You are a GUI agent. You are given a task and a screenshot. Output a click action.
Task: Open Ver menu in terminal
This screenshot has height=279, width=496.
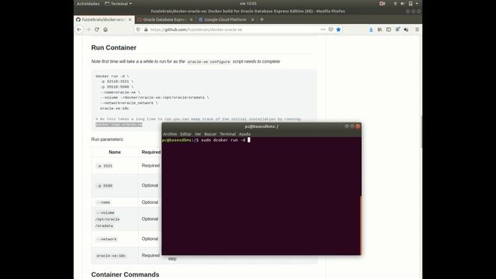click(x=198, y=134)
